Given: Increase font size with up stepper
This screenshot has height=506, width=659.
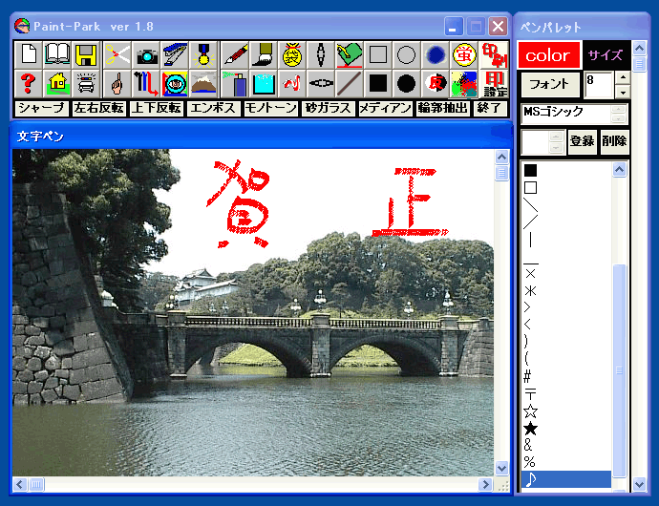Looking at the screenshot, I should 623,78.
